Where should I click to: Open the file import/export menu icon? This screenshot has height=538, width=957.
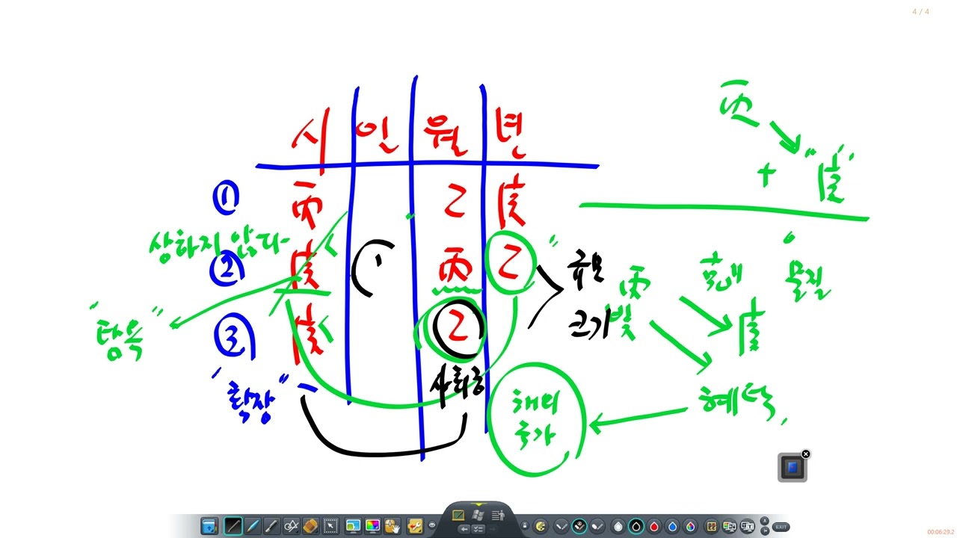tap(209, 526)
